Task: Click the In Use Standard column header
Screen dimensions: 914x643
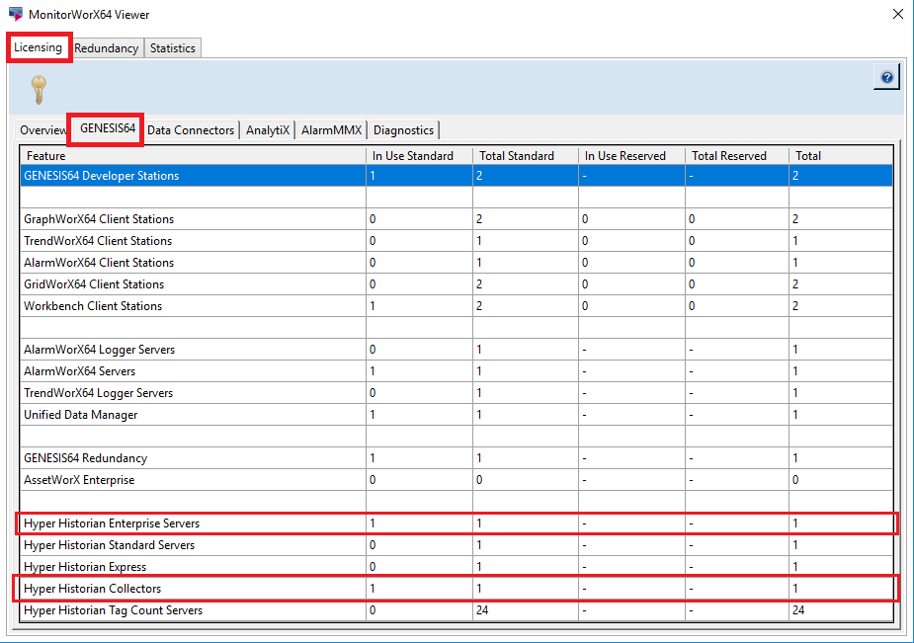Action: 419,155
